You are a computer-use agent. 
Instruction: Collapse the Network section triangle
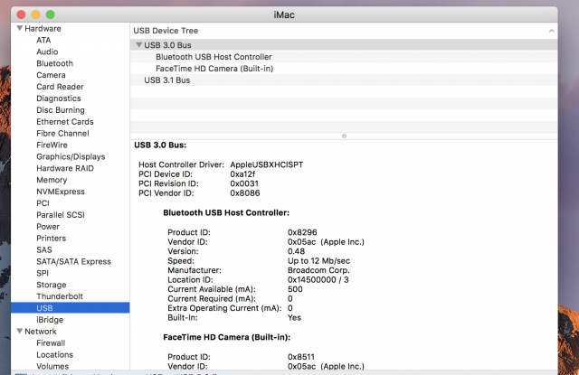20,331
